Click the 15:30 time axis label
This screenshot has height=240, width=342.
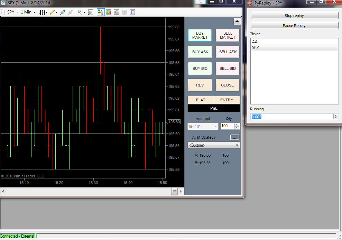tap(93, 183)
